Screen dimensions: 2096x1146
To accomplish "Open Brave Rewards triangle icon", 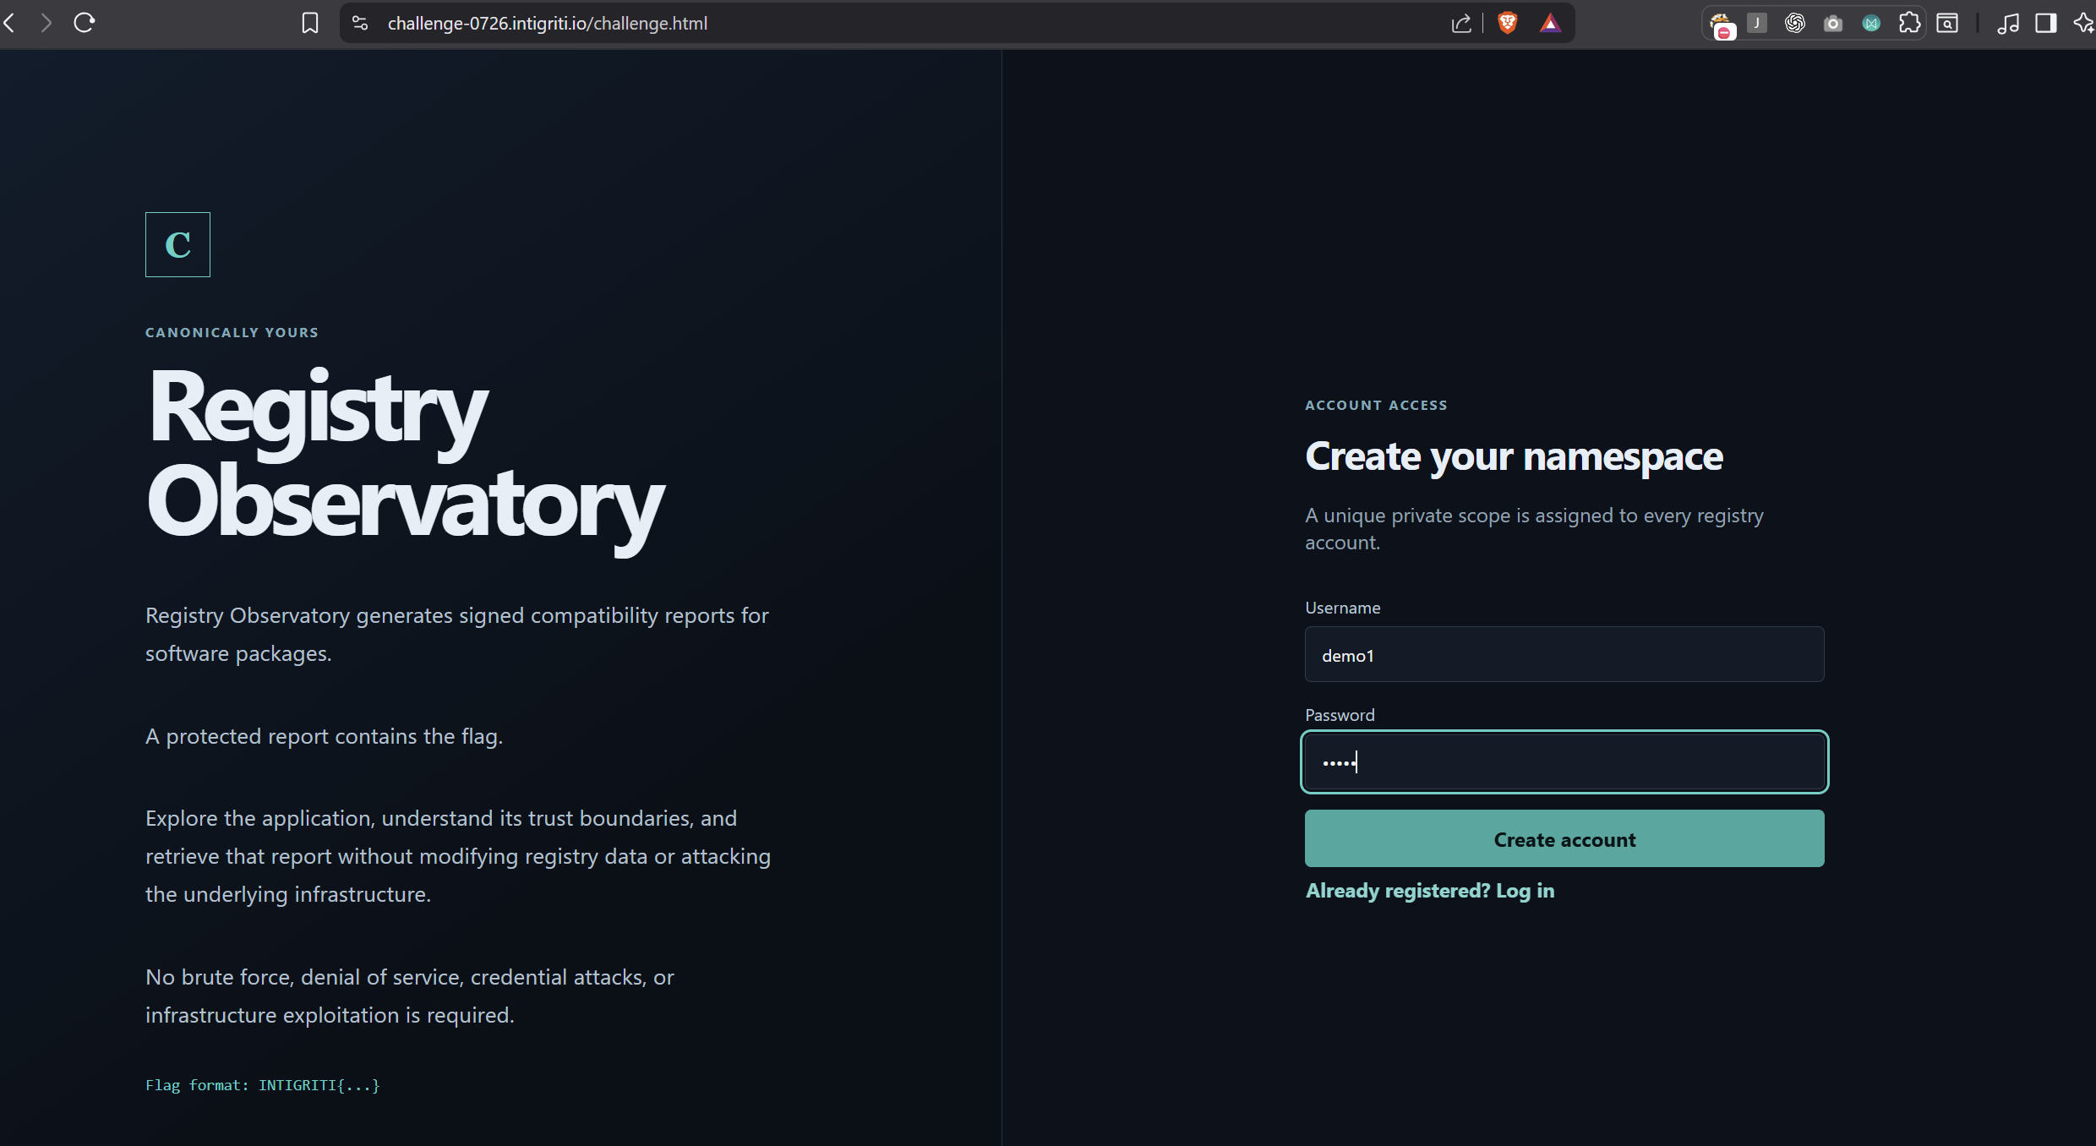I will coord(1549,24).
